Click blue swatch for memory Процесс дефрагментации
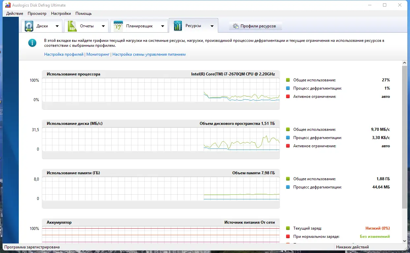410x253 pixels. coord(288,187)
